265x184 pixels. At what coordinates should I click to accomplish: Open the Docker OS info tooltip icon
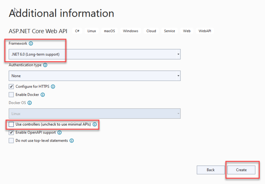coord(30,103)
